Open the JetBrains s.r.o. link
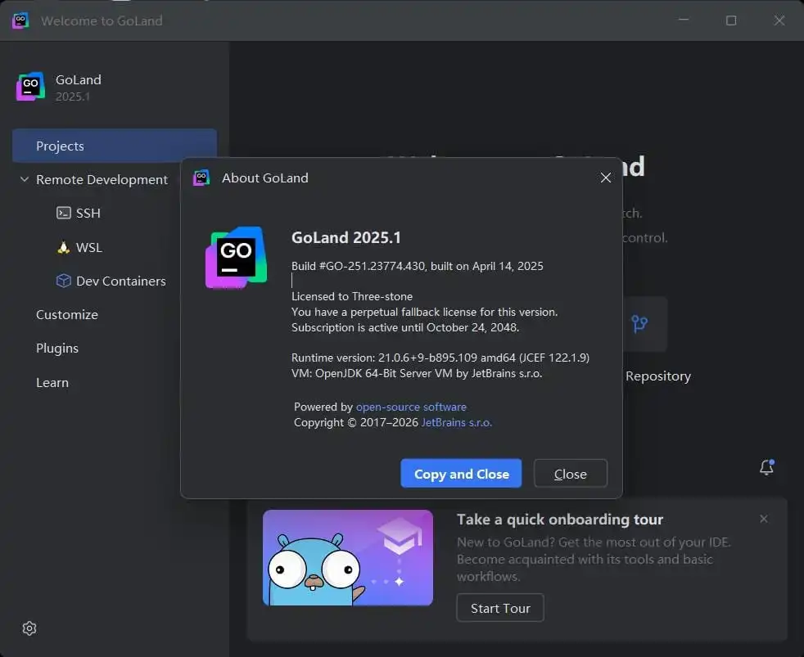804x657 pixels. [456, 423]
